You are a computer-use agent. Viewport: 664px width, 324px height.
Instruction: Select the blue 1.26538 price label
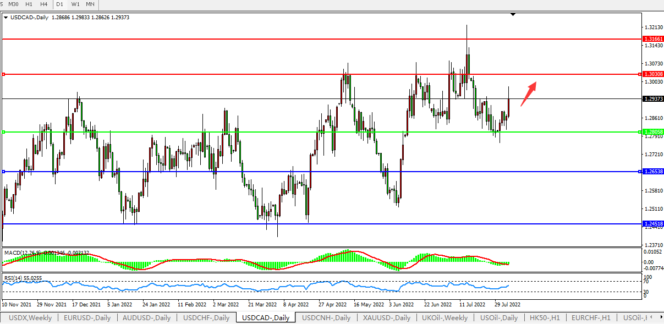click(653, 172)
